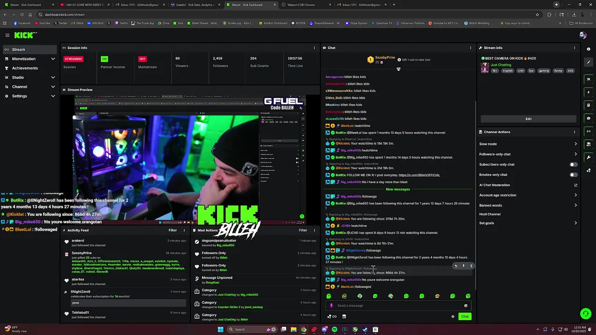Viewport: 596px width, 335px height.
Task: Open Achievements in left sidebar
Action: coord(30,68)
